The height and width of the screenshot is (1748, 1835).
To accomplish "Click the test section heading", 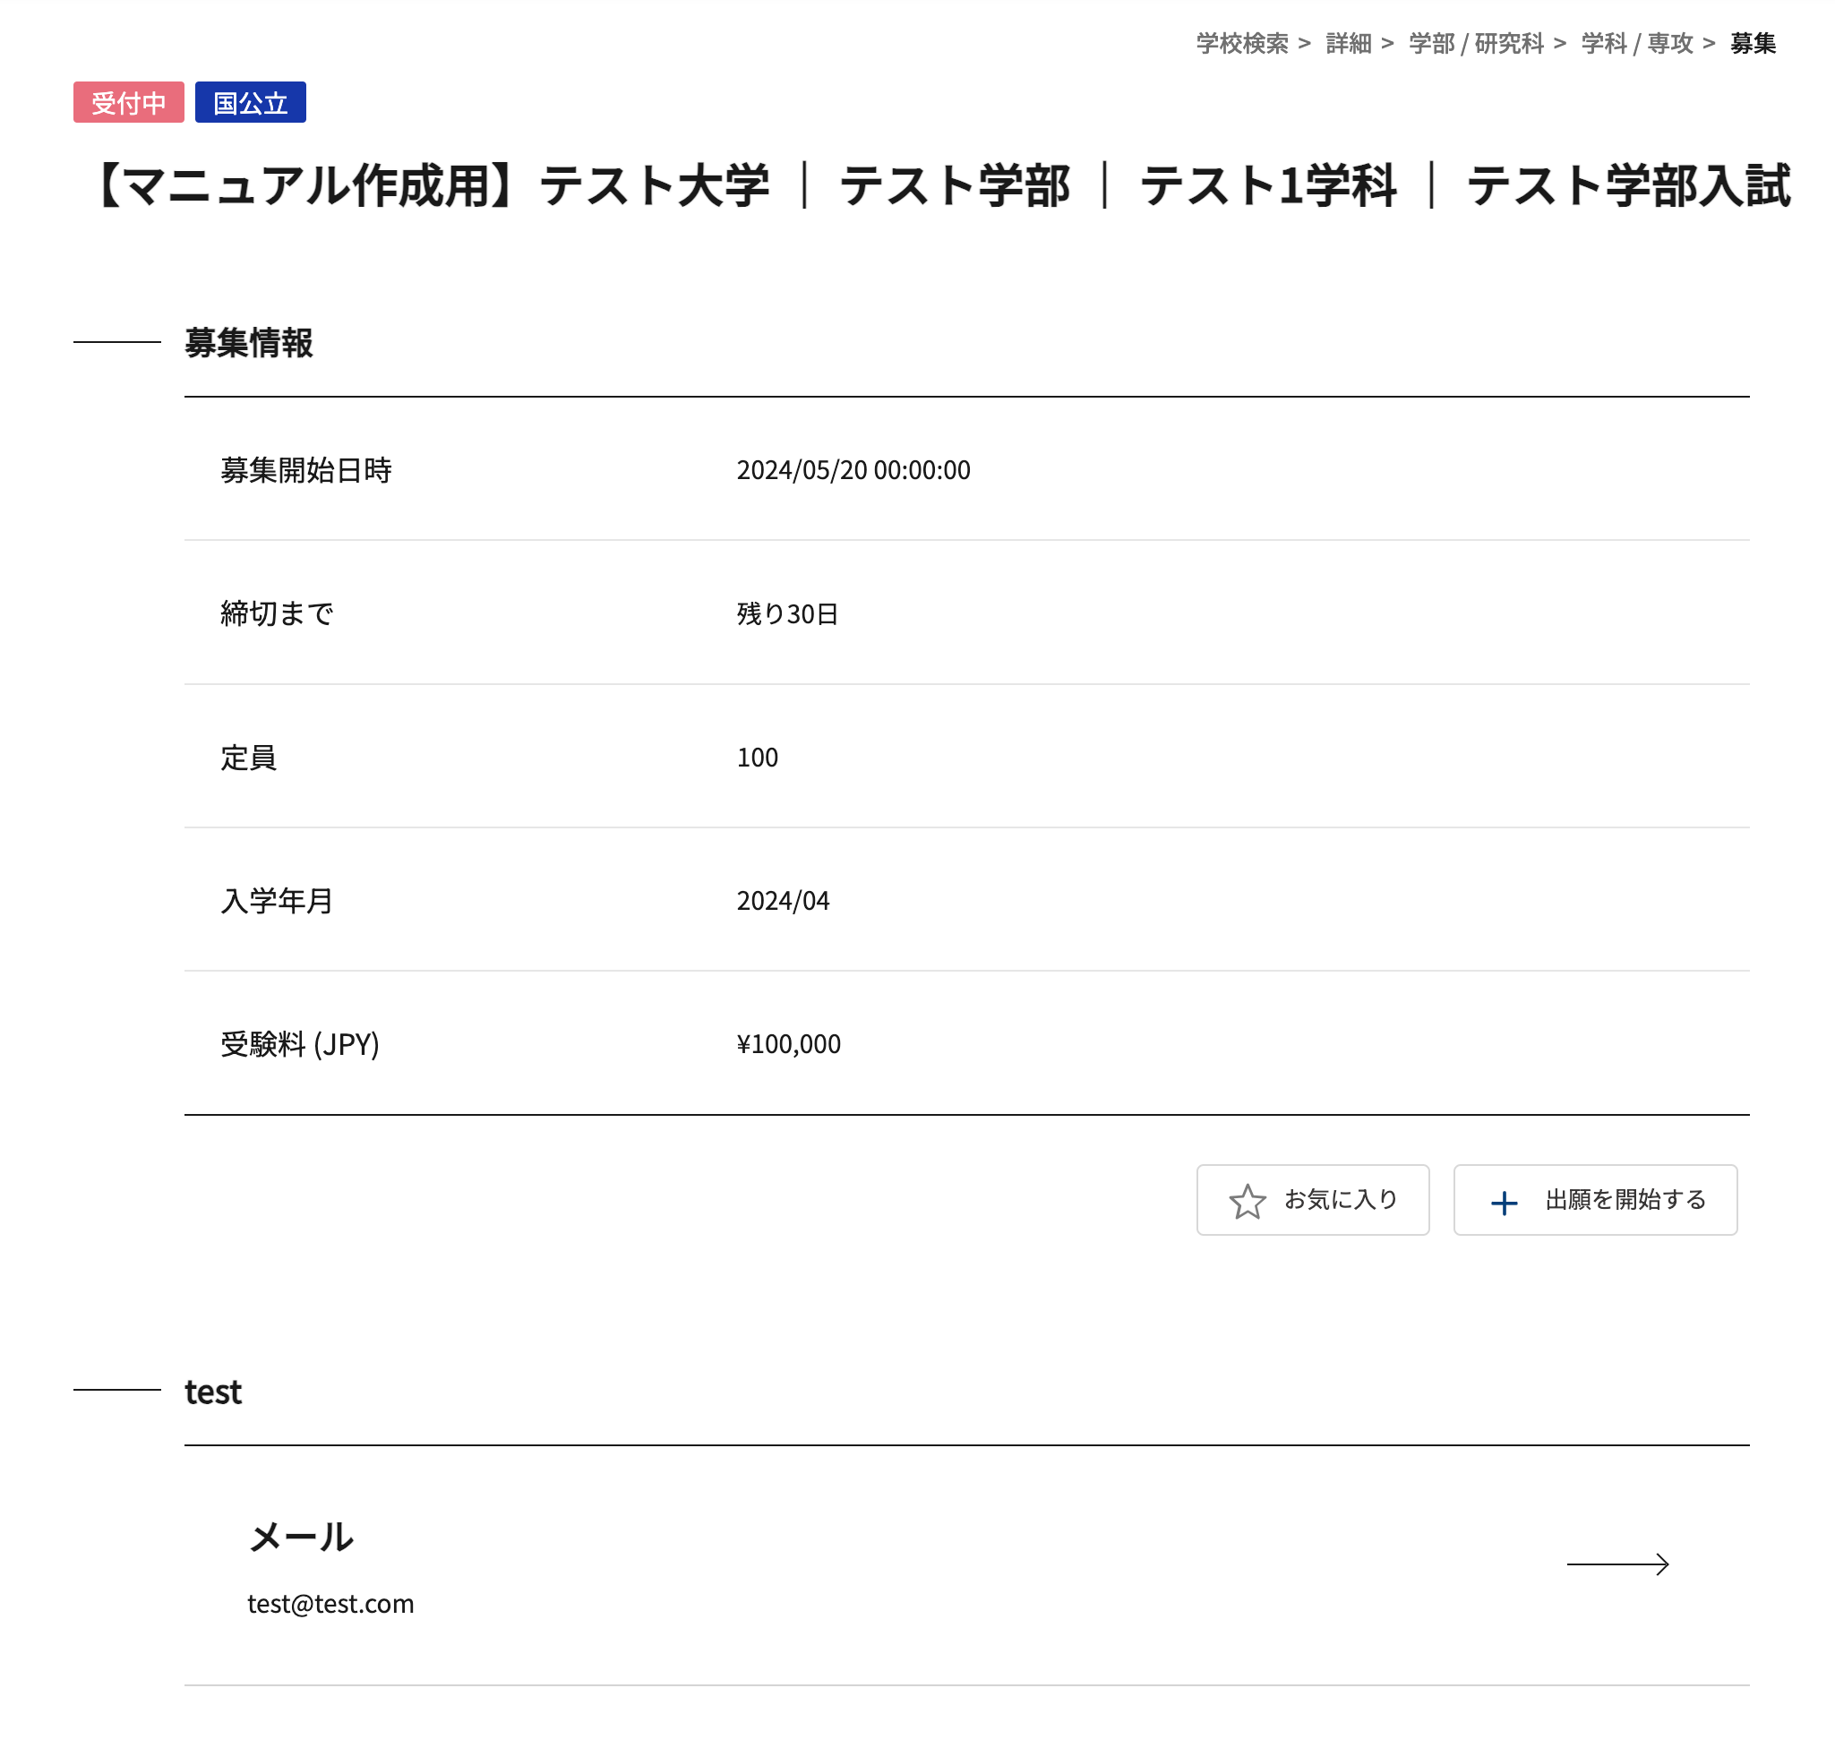I will click(212, 1391).
